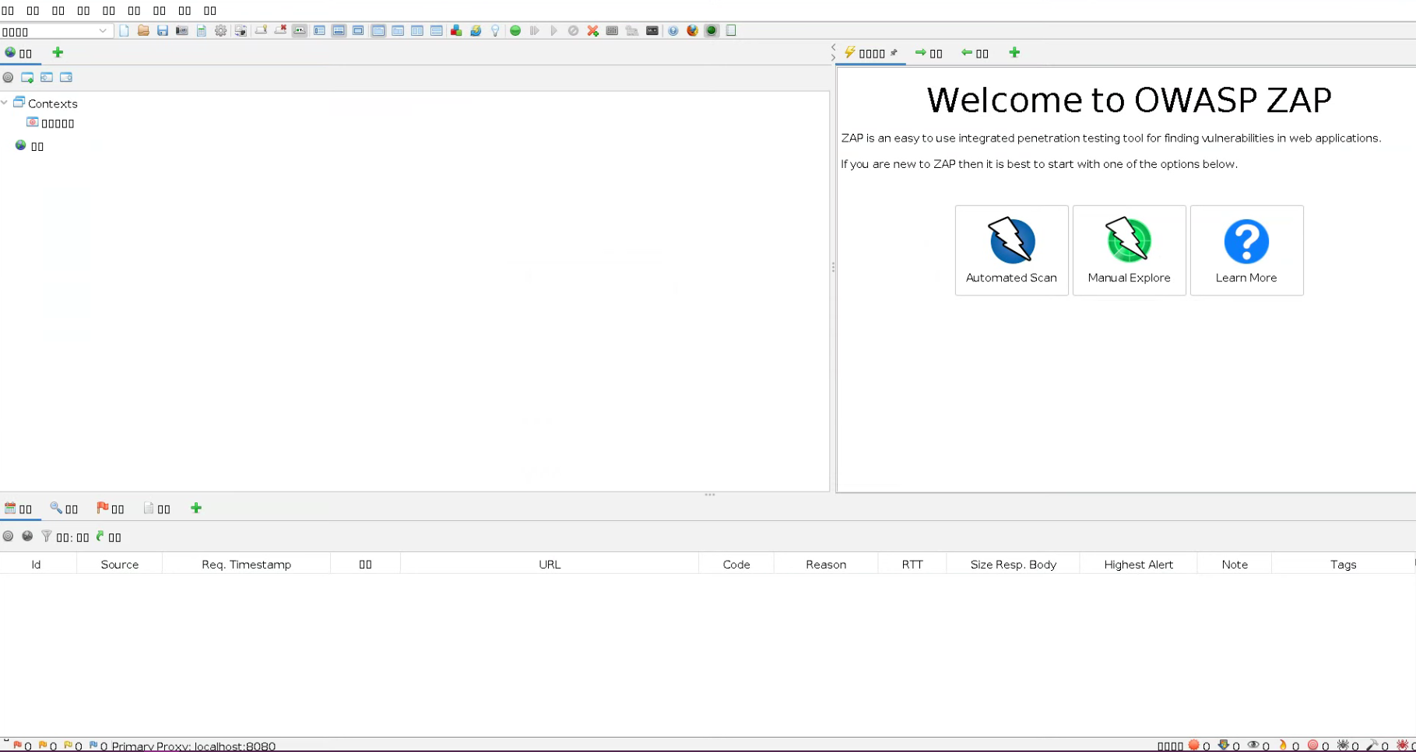Sort history by Highest Alert column header

click(x=1138, y=565)
